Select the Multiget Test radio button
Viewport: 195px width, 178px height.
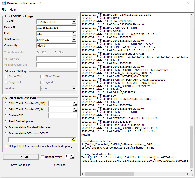pyautogui.click(x=6, y=146)
